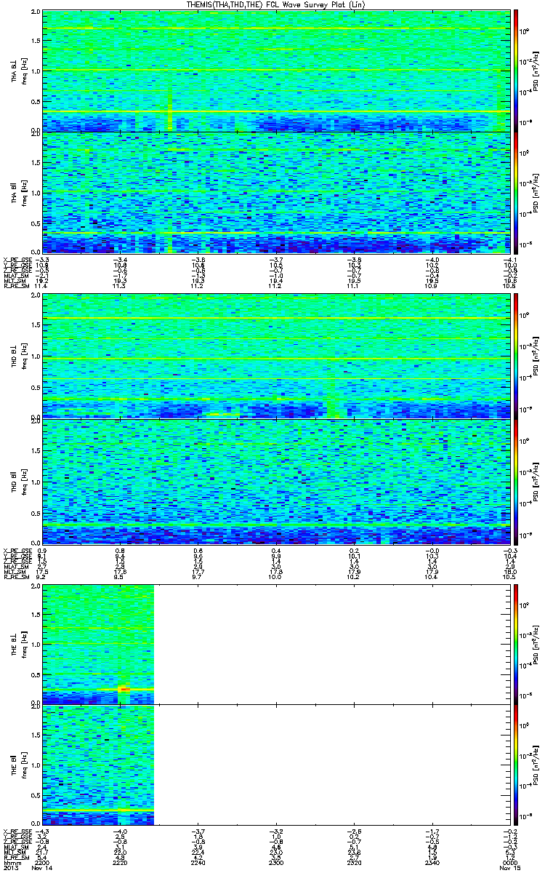The width and height of the screenshot is (545, 873).
Task: Click the PSD [nT²/Hz] label beside THE B-parallel colorbar
Action: point(536,765)
